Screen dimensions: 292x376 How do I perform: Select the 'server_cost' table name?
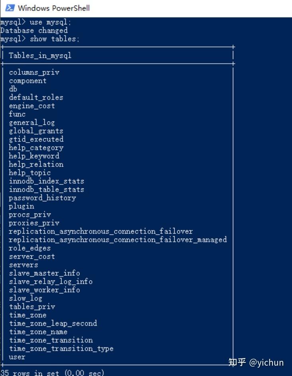click(x=32, y=256)
